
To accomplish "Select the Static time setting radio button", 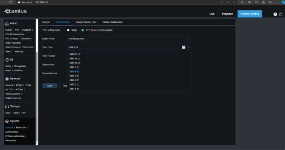I will click(68, 30).
